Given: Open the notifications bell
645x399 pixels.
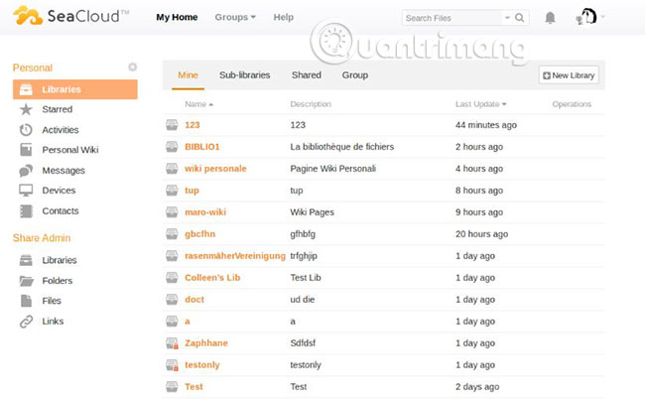Looking at the screenshot, I should click(550, 18).
